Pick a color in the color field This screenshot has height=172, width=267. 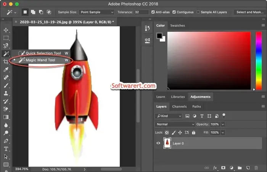click(209, 61)
